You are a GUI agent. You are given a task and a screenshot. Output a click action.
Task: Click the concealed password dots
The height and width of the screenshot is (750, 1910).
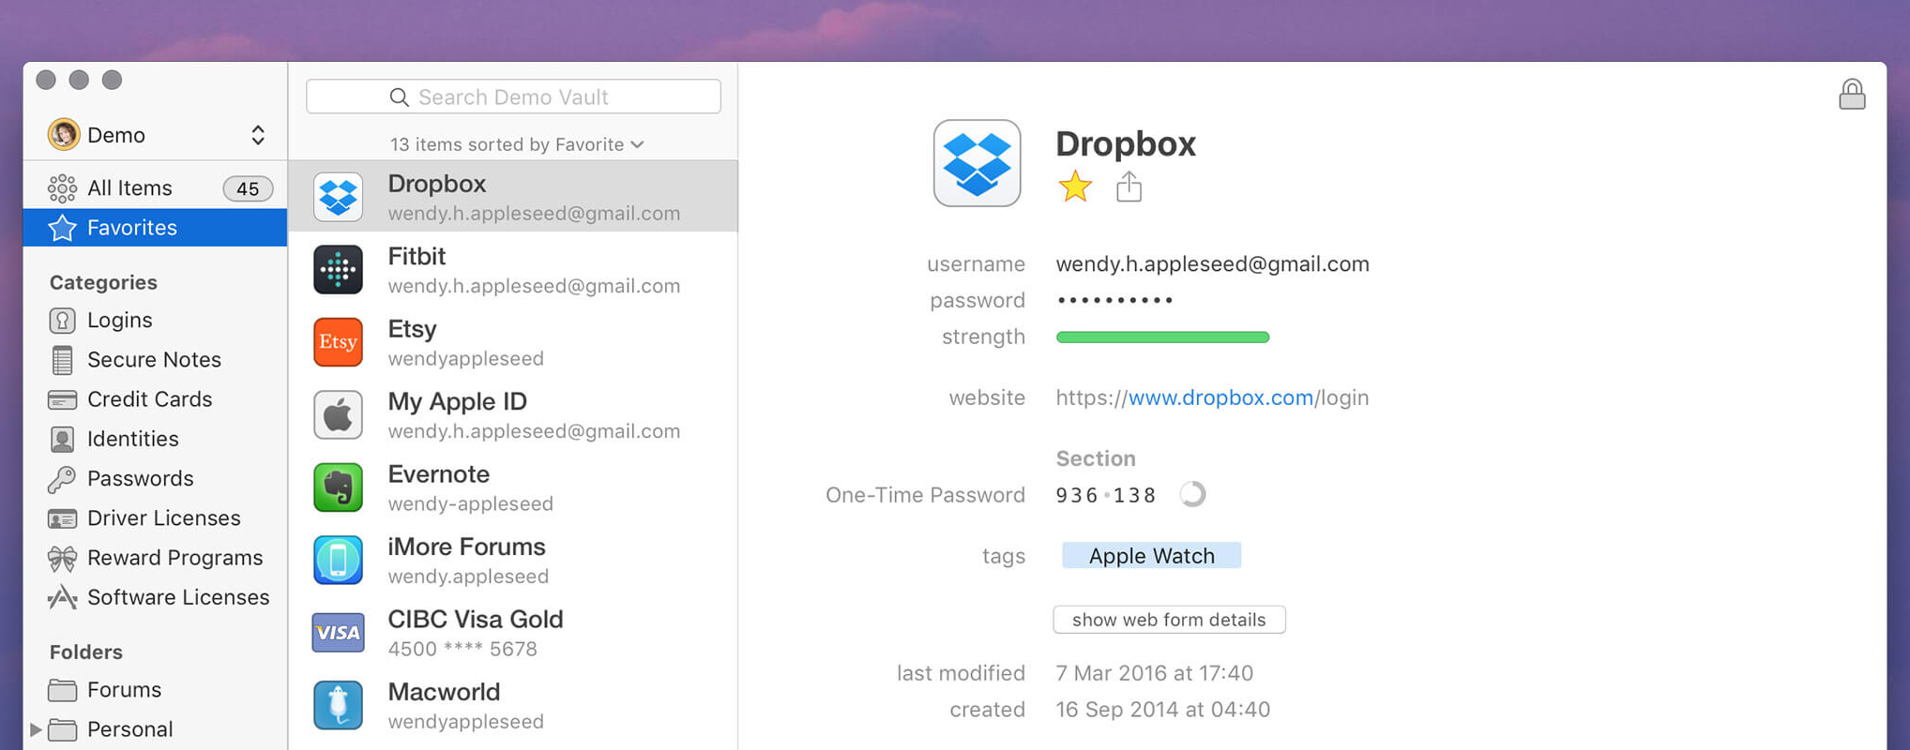(1114, 301)
